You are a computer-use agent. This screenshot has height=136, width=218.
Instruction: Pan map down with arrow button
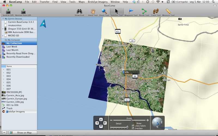tap(101, 126)
